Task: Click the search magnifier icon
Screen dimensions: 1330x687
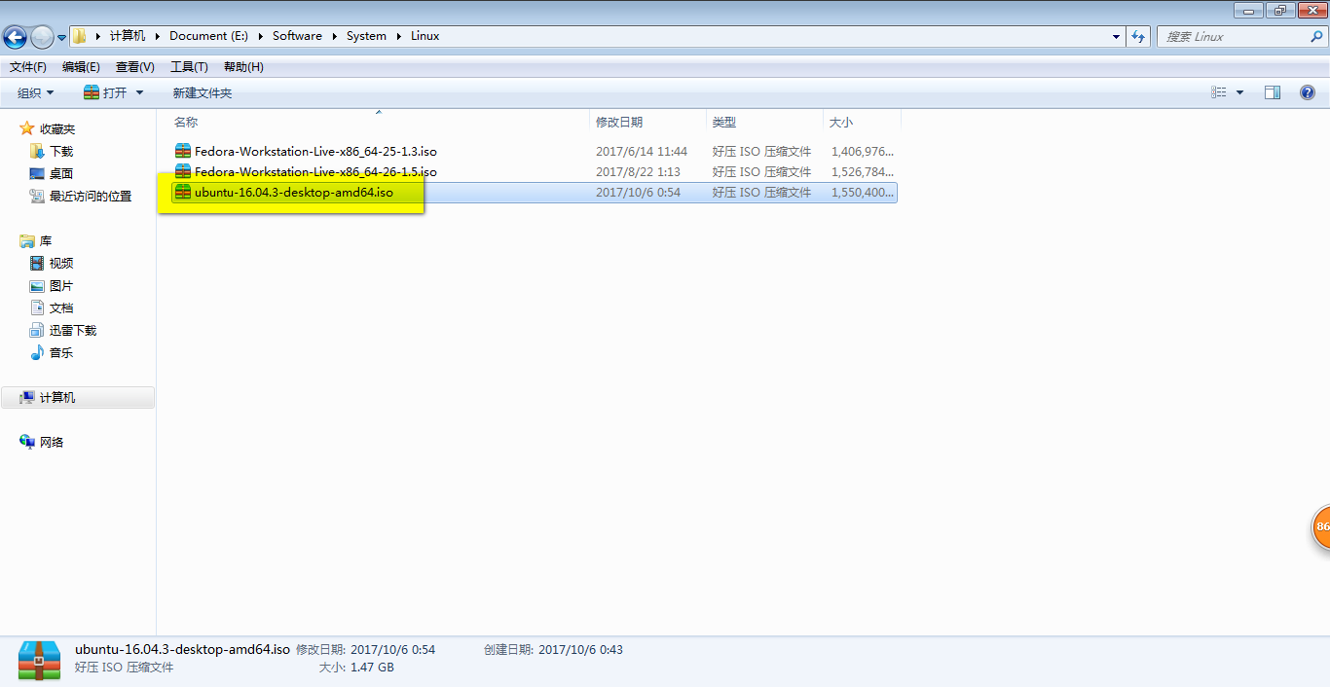Action: pos(1317,36)
